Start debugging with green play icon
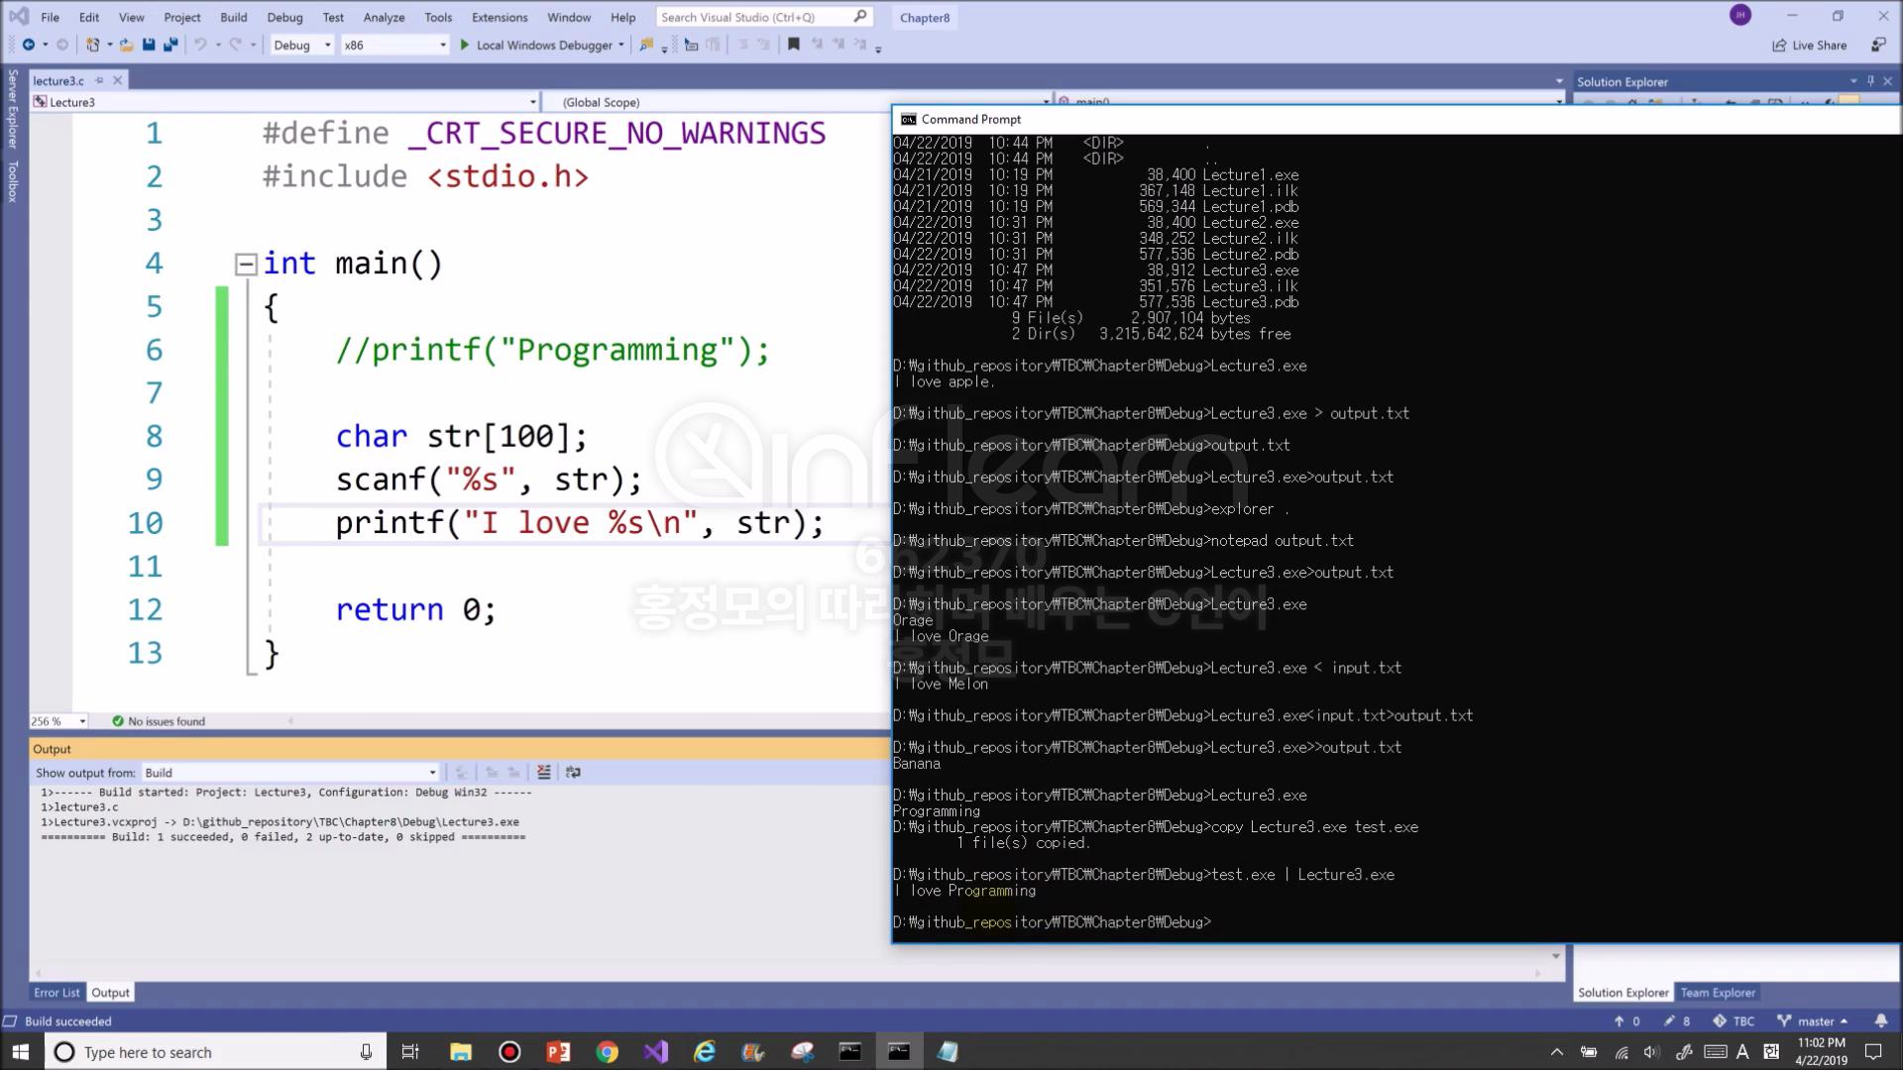The height and width of the screenshot is (1070, 1903). click(x=465, y=45)
